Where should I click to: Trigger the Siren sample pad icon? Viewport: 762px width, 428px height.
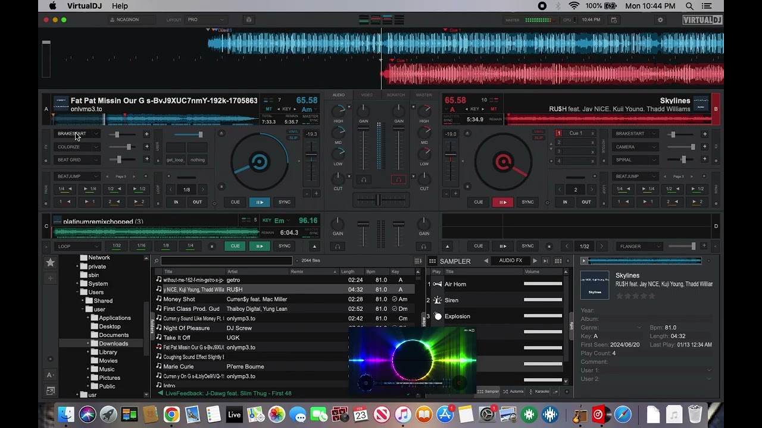[438, 300]
